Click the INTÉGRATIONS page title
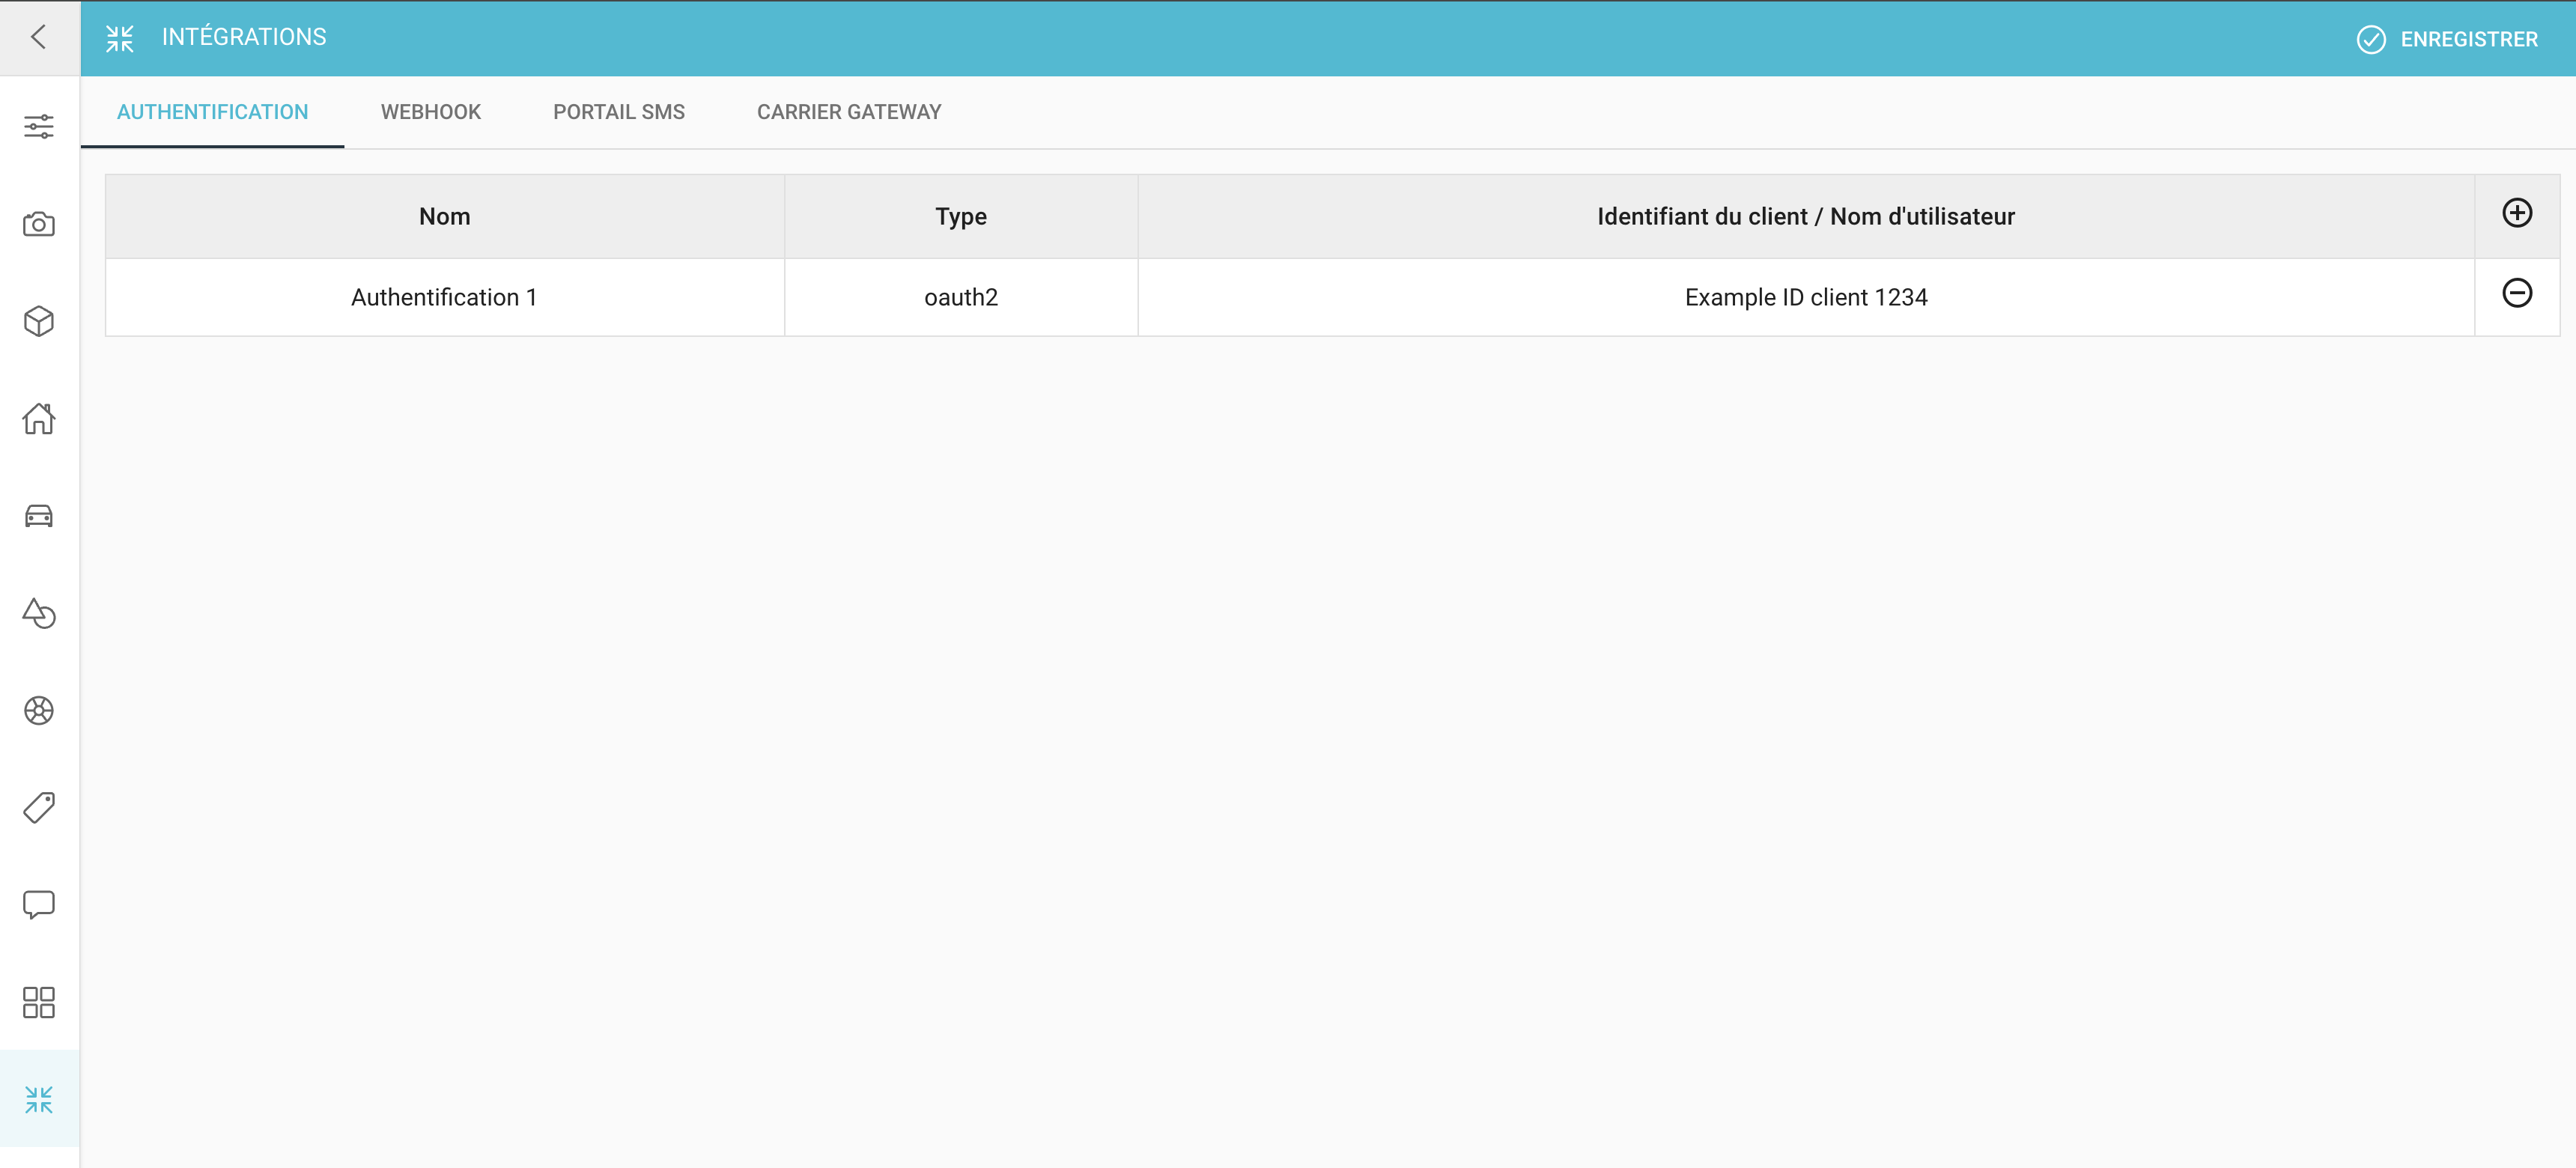 pos(244,37)
